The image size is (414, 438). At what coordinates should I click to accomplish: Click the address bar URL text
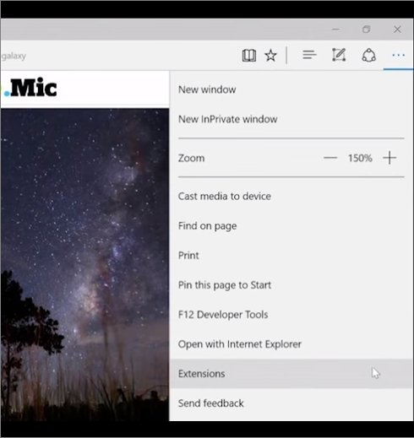(14, 56)
